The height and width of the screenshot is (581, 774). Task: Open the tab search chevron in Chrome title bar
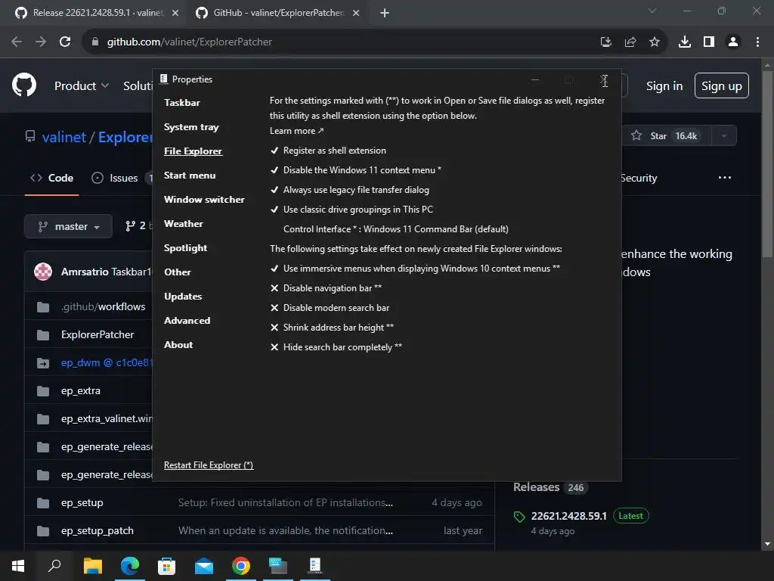pos(652,11)
